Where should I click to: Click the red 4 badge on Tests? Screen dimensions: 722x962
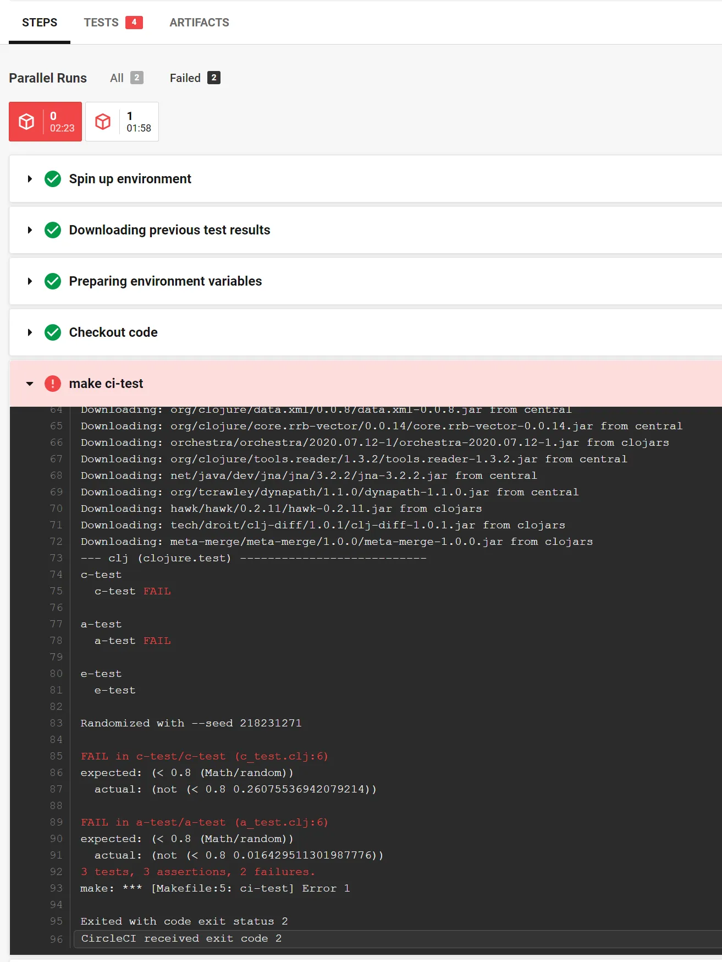click(x=134, y=23)
